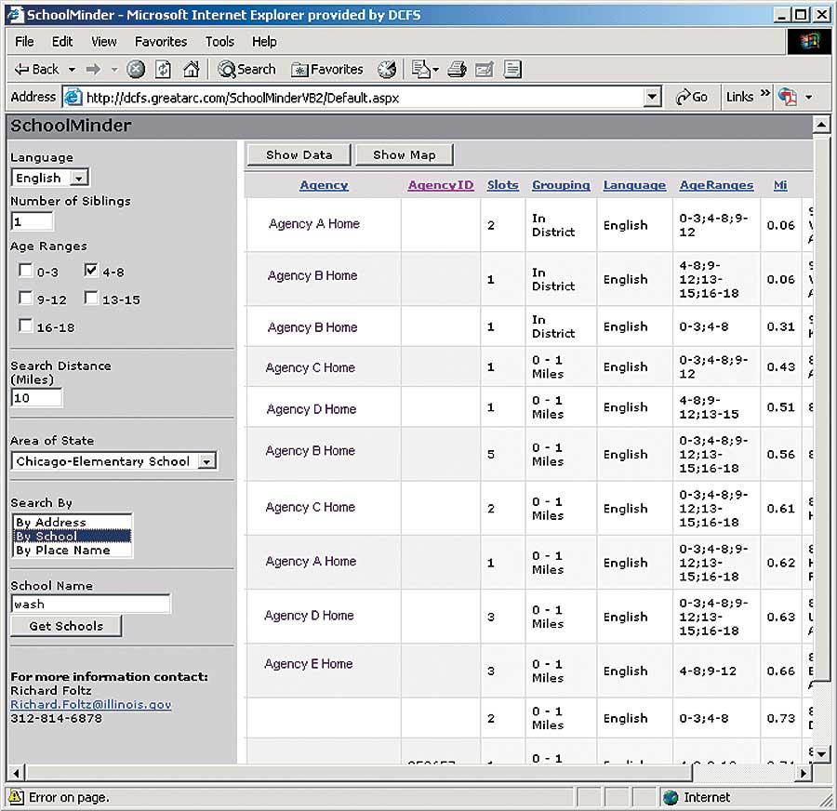
Task: Open the Language dropdown showing English
Action: 79,178
